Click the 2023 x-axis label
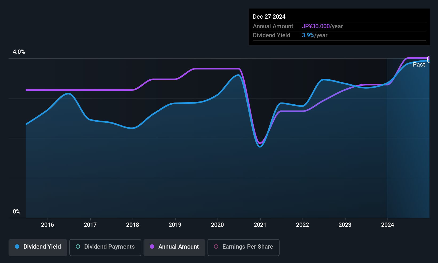This screenshot has height=263, width=438. click(345, 225)
